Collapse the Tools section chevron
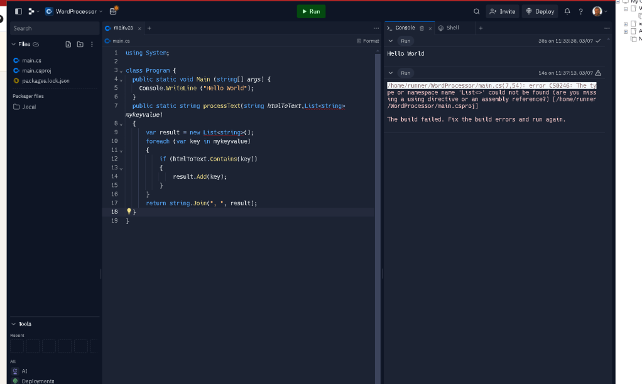The width and height of the screenshot is (642, 384). pyautogui.click(x=14, y=324)
